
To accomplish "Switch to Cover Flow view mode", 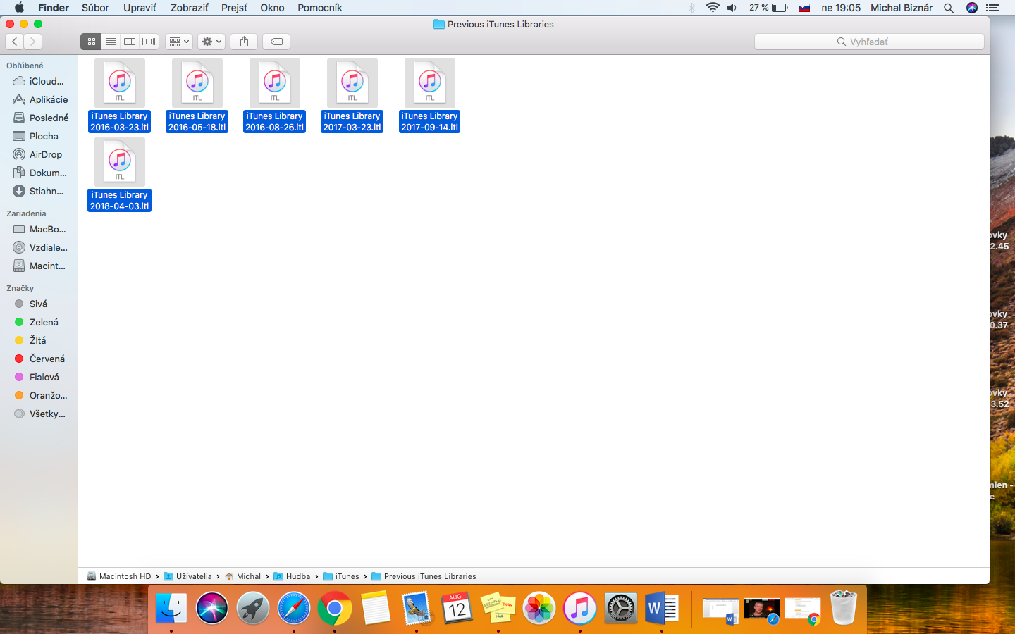I will pyautogui.click(x=149, y=42).
